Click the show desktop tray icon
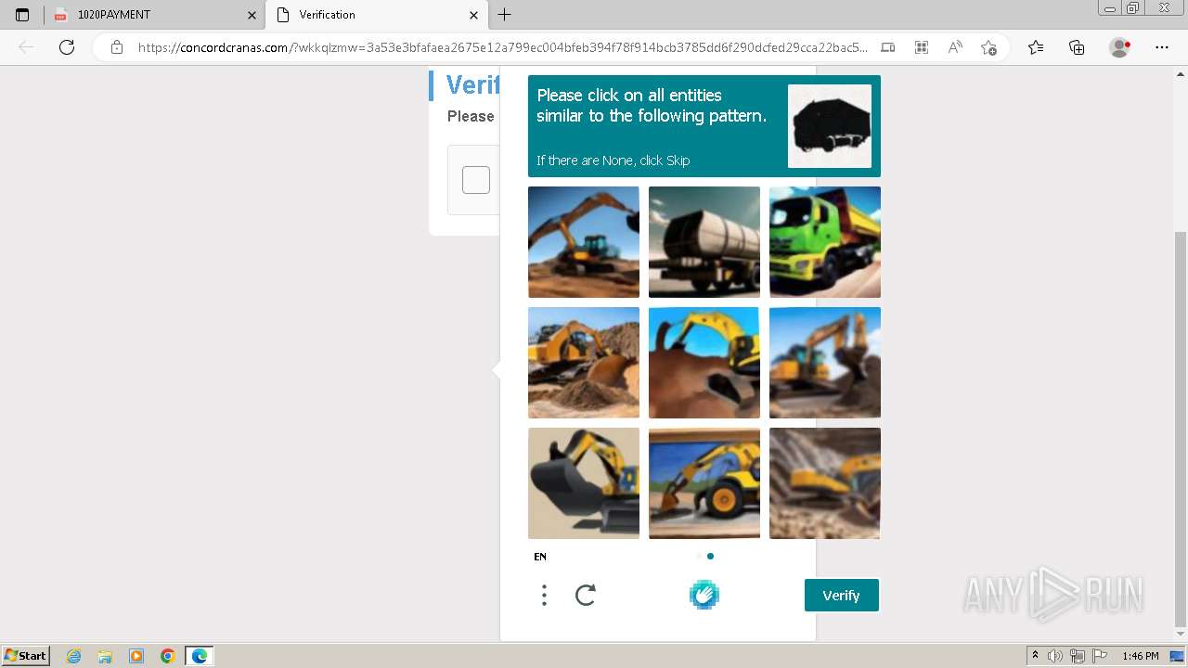The width and height of the screenshot is (1188, 668). tap(1177, 656)
